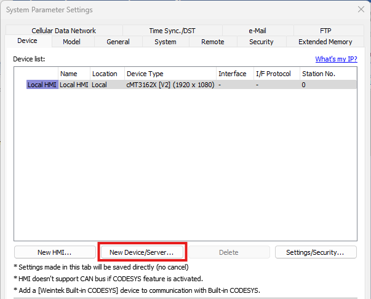Select the e-Mail tab

[x=257, y=31]
